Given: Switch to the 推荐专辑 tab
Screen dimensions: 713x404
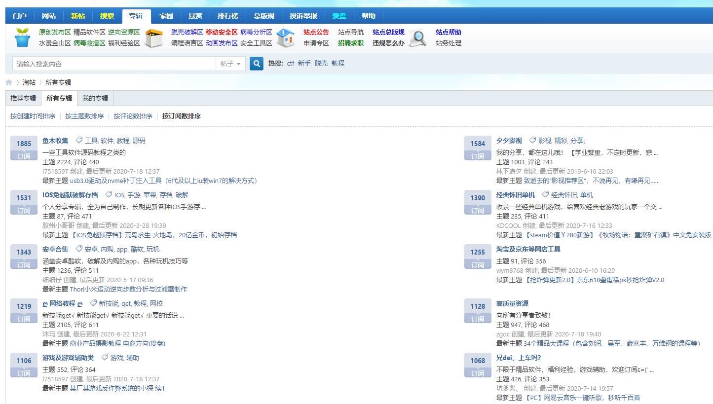Looking at the screenshot, I should [x=22, y=98].
